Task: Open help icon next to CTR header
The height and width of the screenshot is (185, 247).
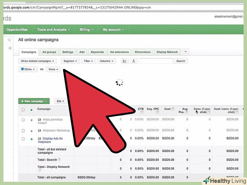Action: [x=142, y=112]
